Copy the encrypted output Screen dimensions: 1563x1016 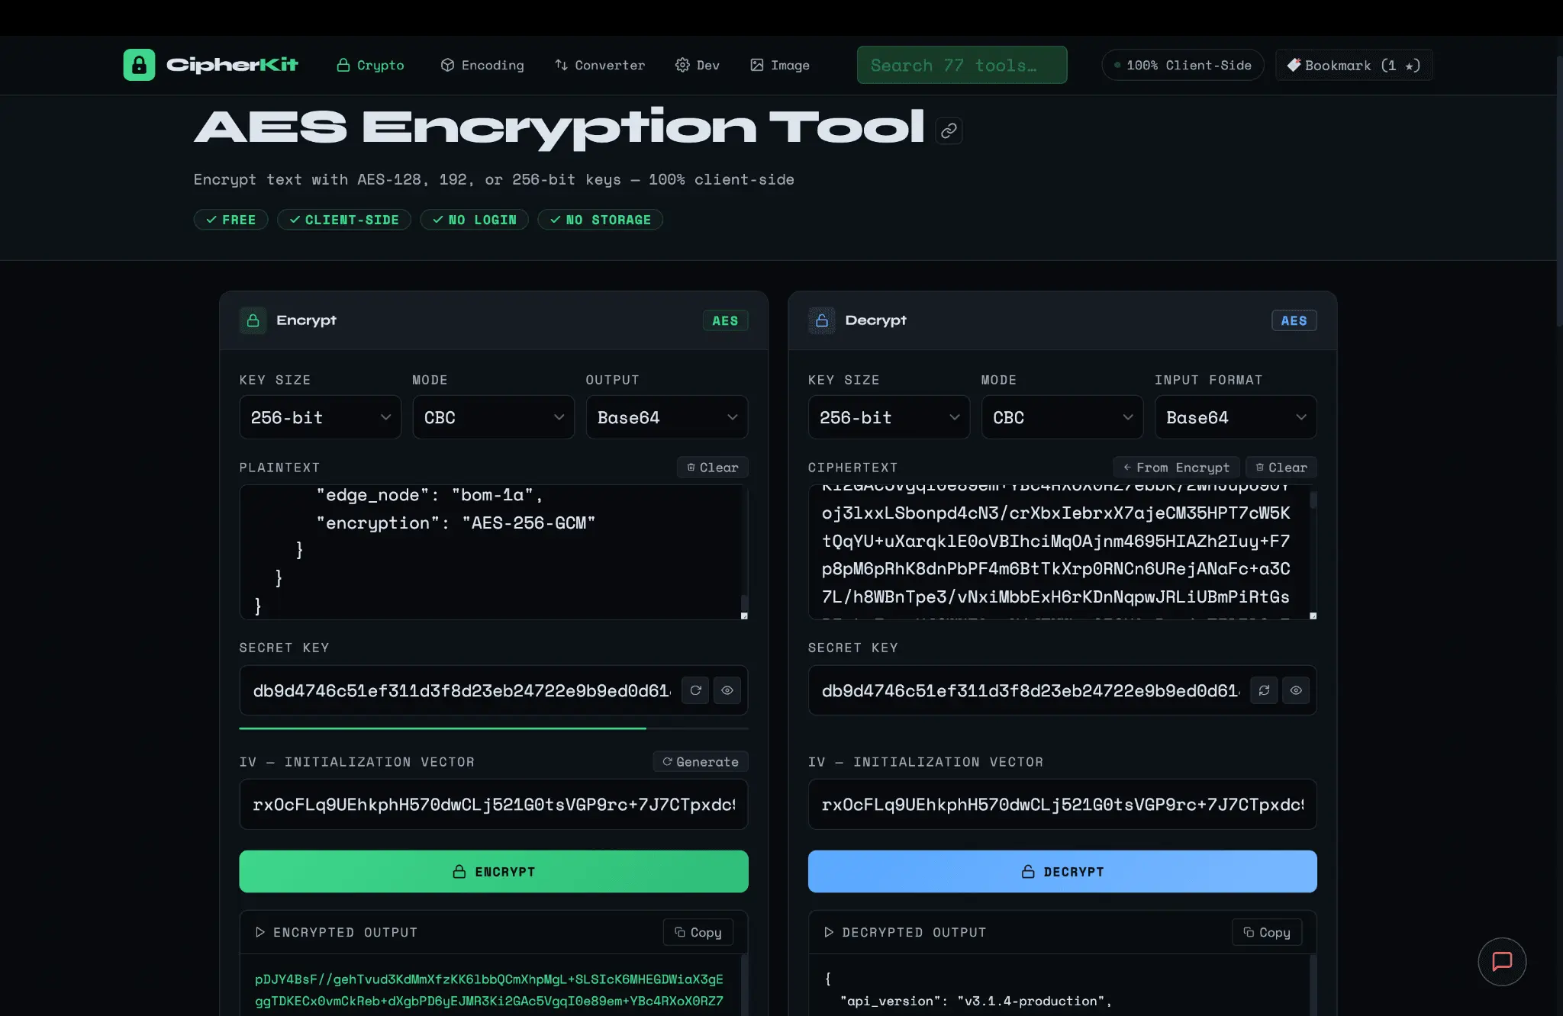click(698, 932)
